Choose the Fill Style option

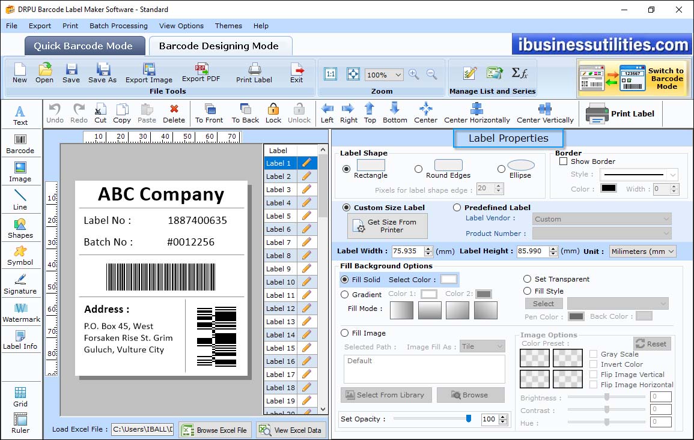click(527, 291)
